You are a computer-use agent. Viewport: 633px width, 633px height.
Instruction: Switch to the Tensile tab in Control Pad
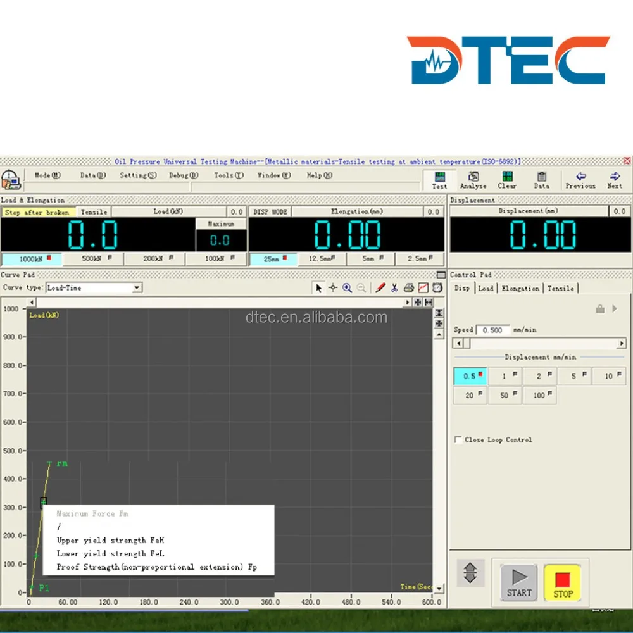pyautogui.click(x=561, y=288)
